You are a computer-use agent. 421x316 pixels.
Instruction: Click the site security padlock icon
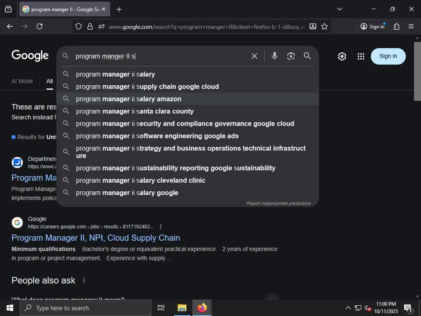(x=90, y=26)
